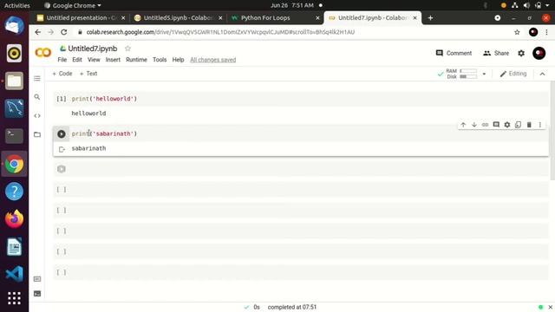Viewport: 555px width, 312px height.
Task: Bookmark this page star icon
Action: pyautogui.click(x=517, y=32)
